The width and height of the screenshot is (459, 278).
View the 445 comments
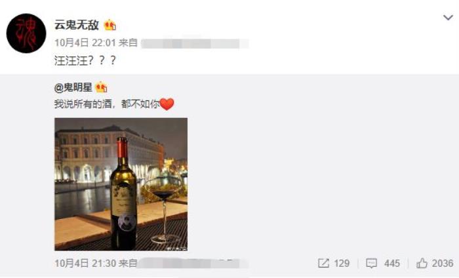[x=392, y=263]
